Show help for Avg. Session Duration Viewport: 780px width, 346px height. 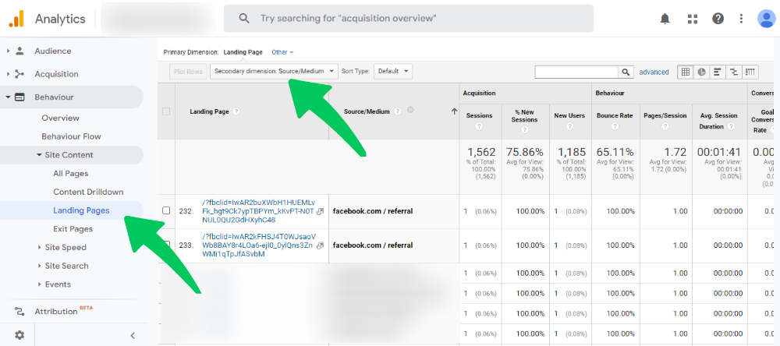point(731,127)
